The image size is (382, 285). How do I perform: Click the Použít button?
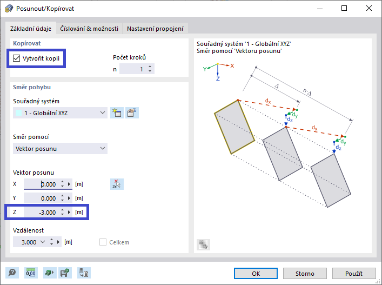(x=354, y=274)
